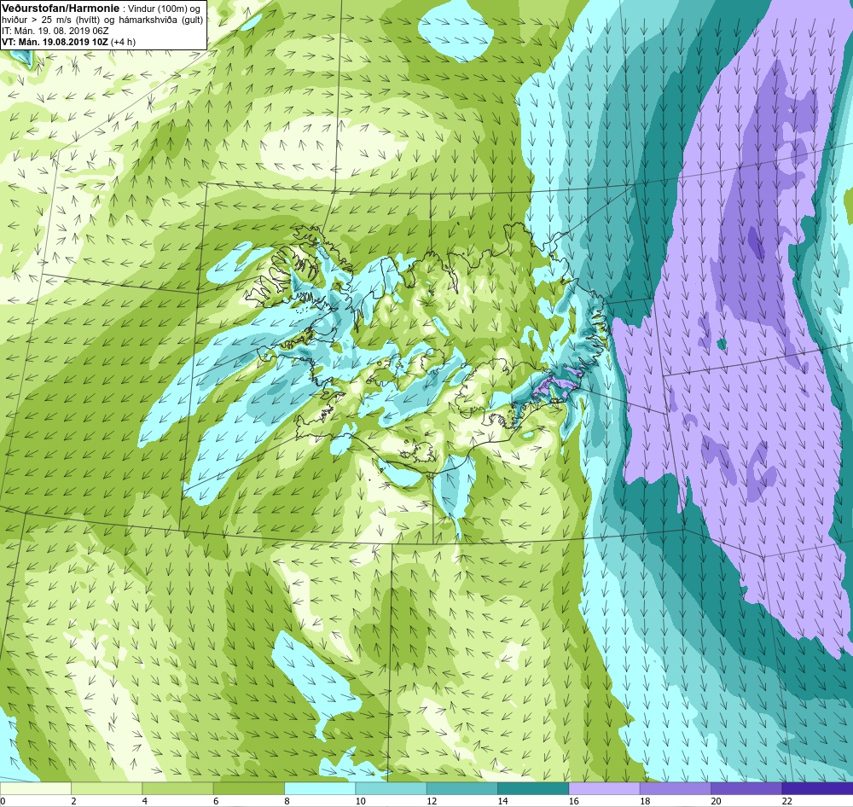Click the legend scale label "4"
Viewport: 853px width, 807px height.
(x=145, y=801)
